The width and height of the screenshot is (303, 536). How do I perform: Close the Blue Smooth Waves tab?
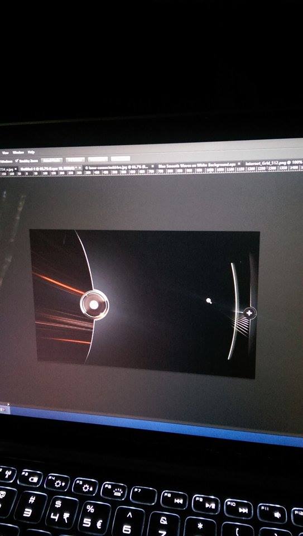point(239,164)
